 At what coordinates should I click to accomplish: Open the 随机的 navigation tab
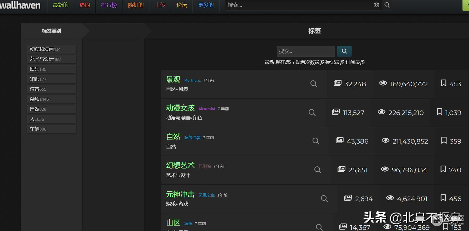pos(136,5)
